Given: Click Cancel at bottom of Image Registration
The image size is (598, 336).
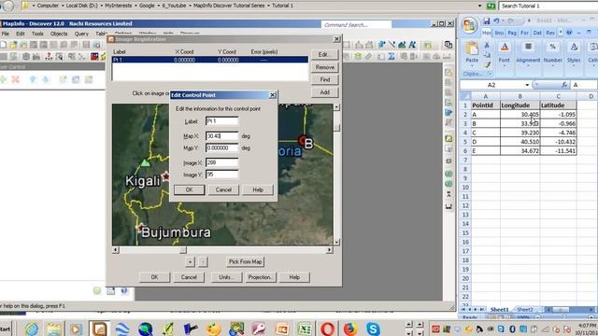Looking at the screenshot, I should 189,277.
